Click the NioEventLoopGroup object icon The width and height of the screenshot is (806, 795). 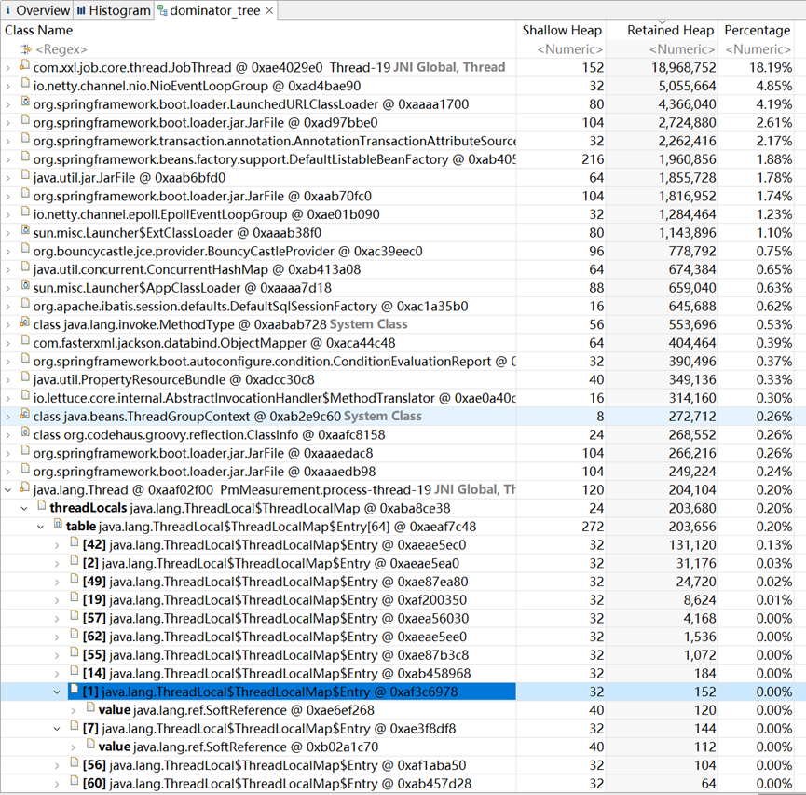coord(25,83)
